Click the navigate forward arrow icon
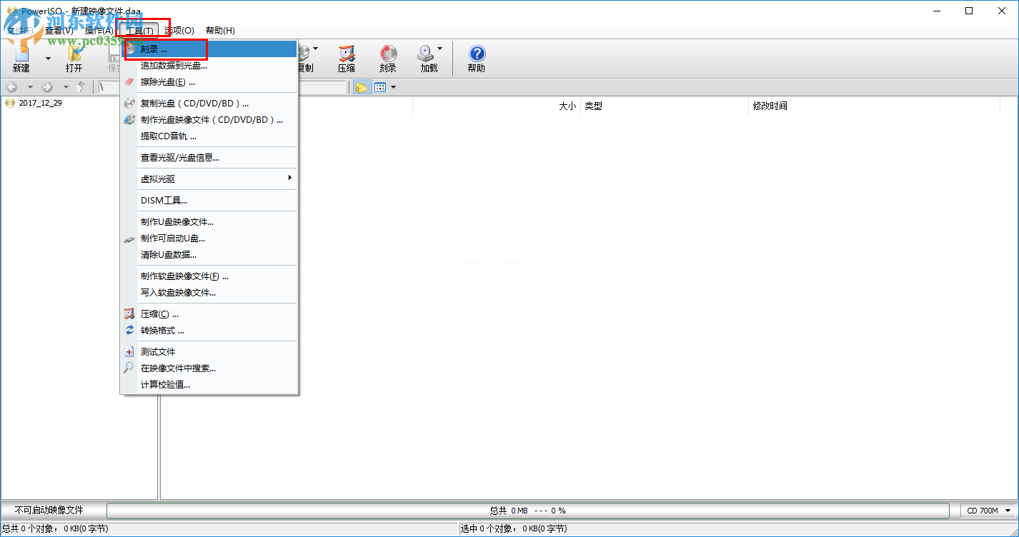 [x=47, y=87]
